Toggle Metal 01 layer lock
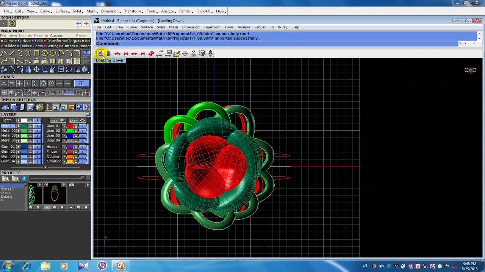Image resolution: width=485 pixels, height=272 pixels. click(x=30, y=126)
